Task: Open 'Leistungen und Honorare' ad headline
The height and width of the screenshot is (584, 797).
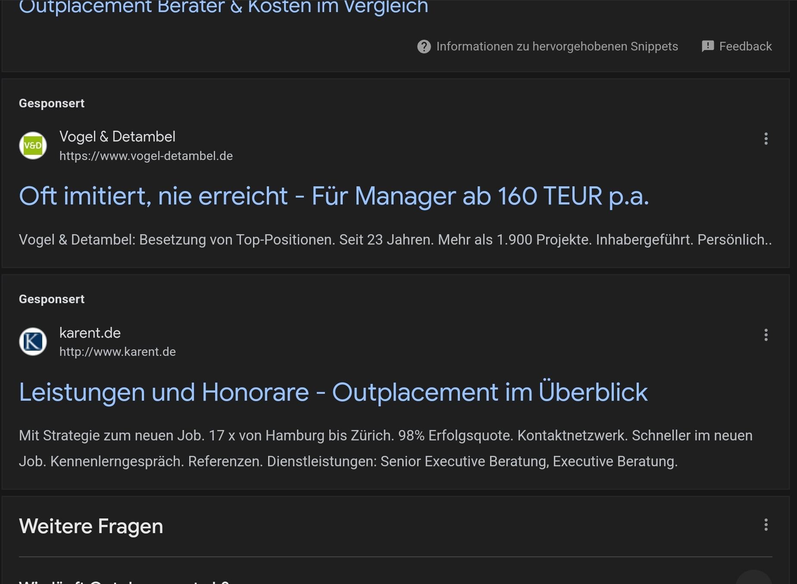Action: (333, 392)
